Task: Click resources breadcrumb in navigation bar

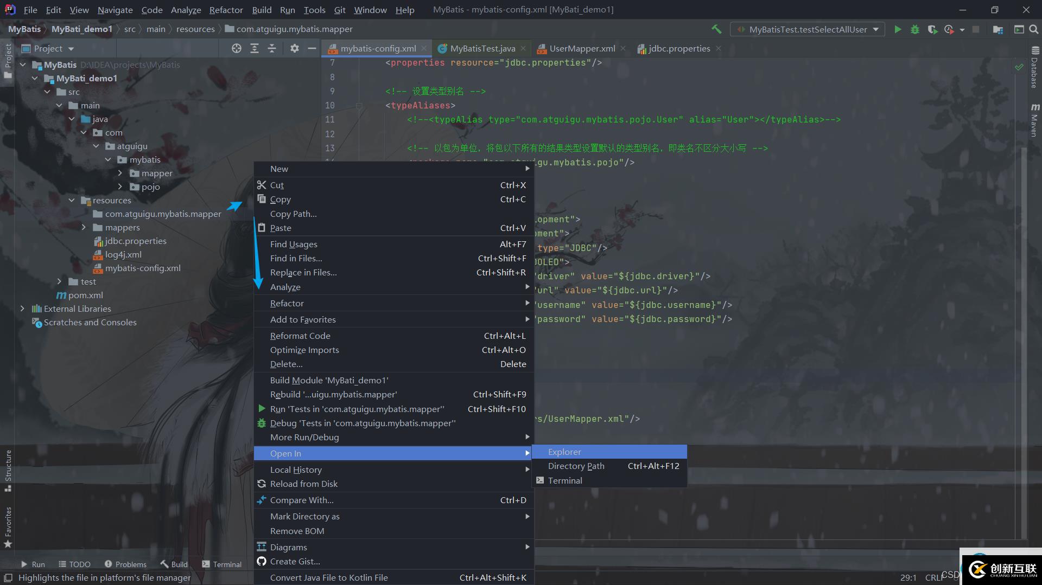Action: [x=195, y=29]
